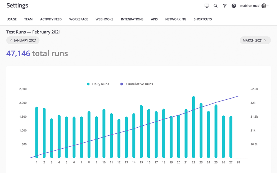
Task: Open the Team tab
Action: (x=28, y=19)
